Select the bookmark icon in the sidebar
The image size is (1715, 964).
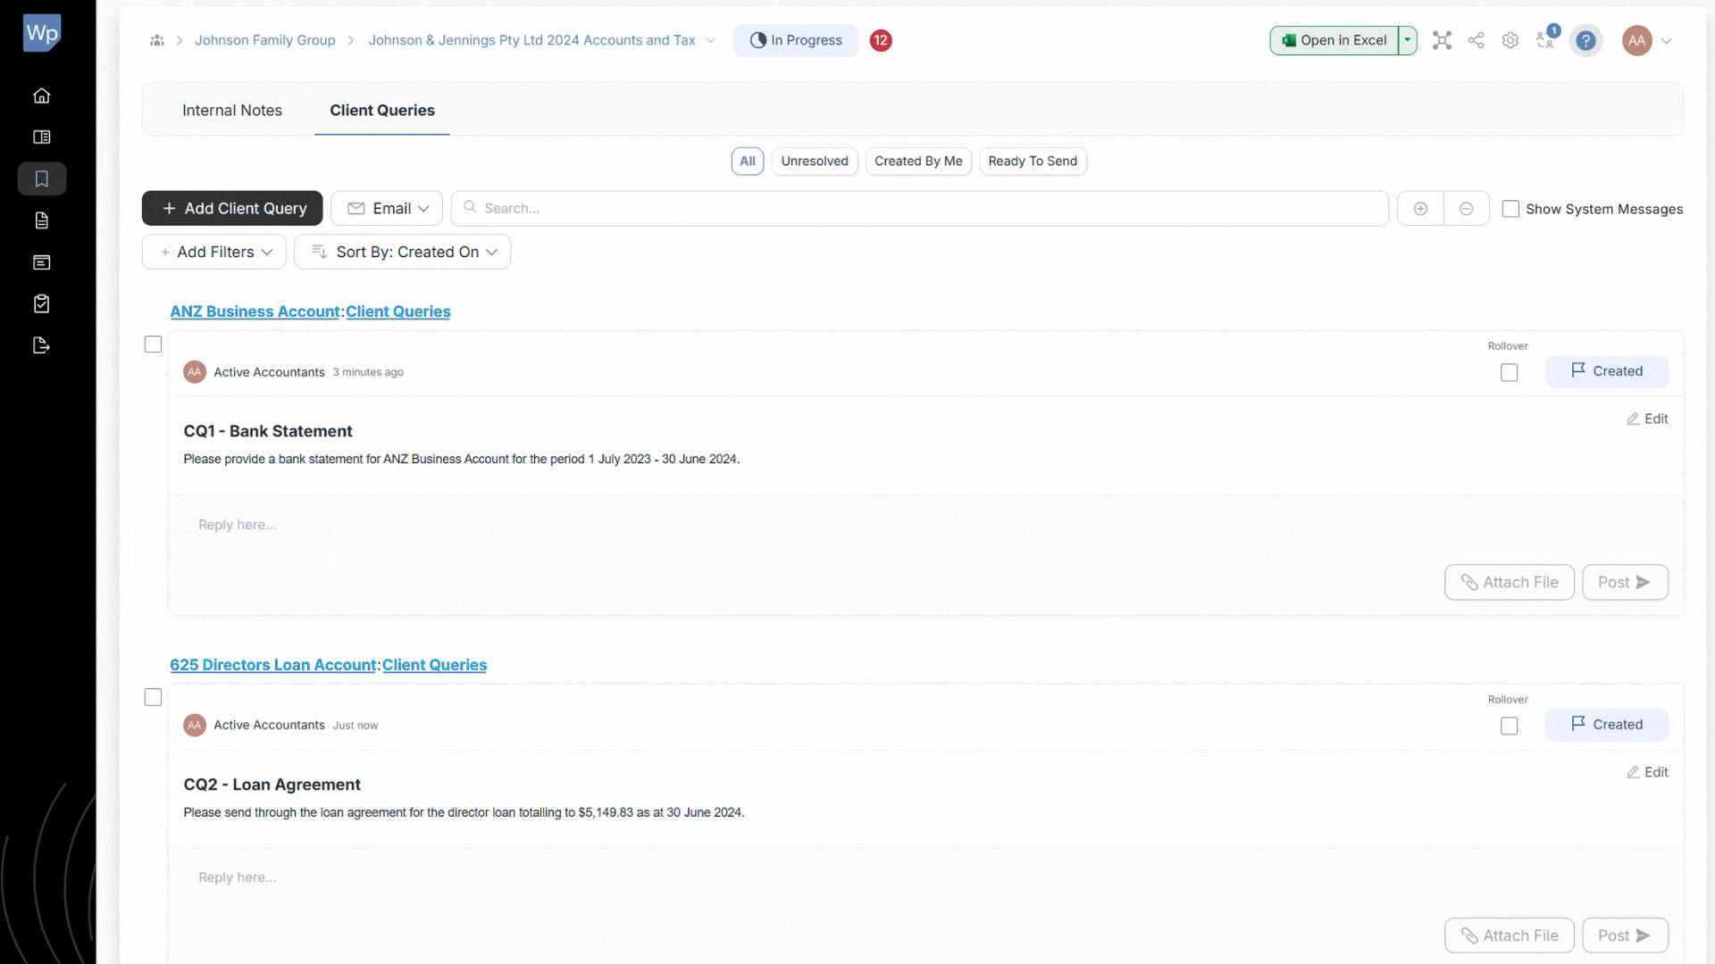(41, 179)
